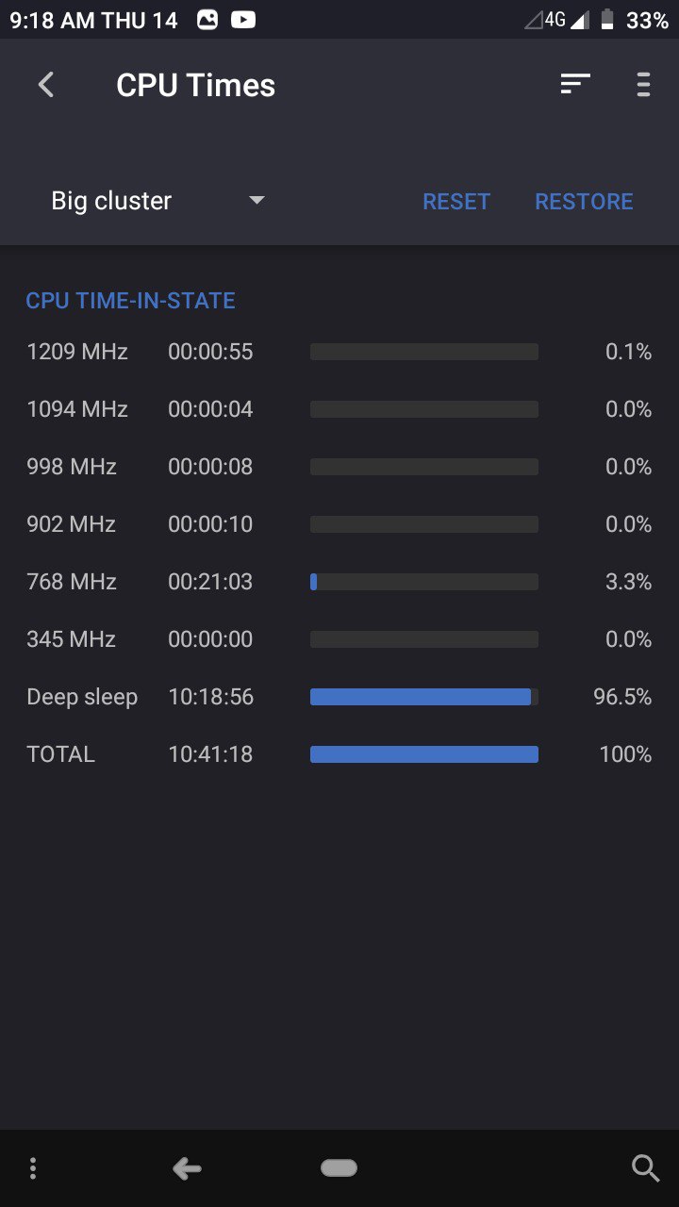The height and width of the screenshot is (1207, 679).
Task: Tap the dropdown arrow beside Big cluster
Action: [257, 201]
